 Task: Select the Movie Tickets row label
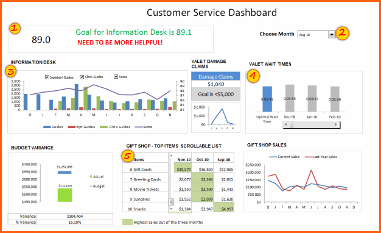pyautogui.click(x=146, y=189)
